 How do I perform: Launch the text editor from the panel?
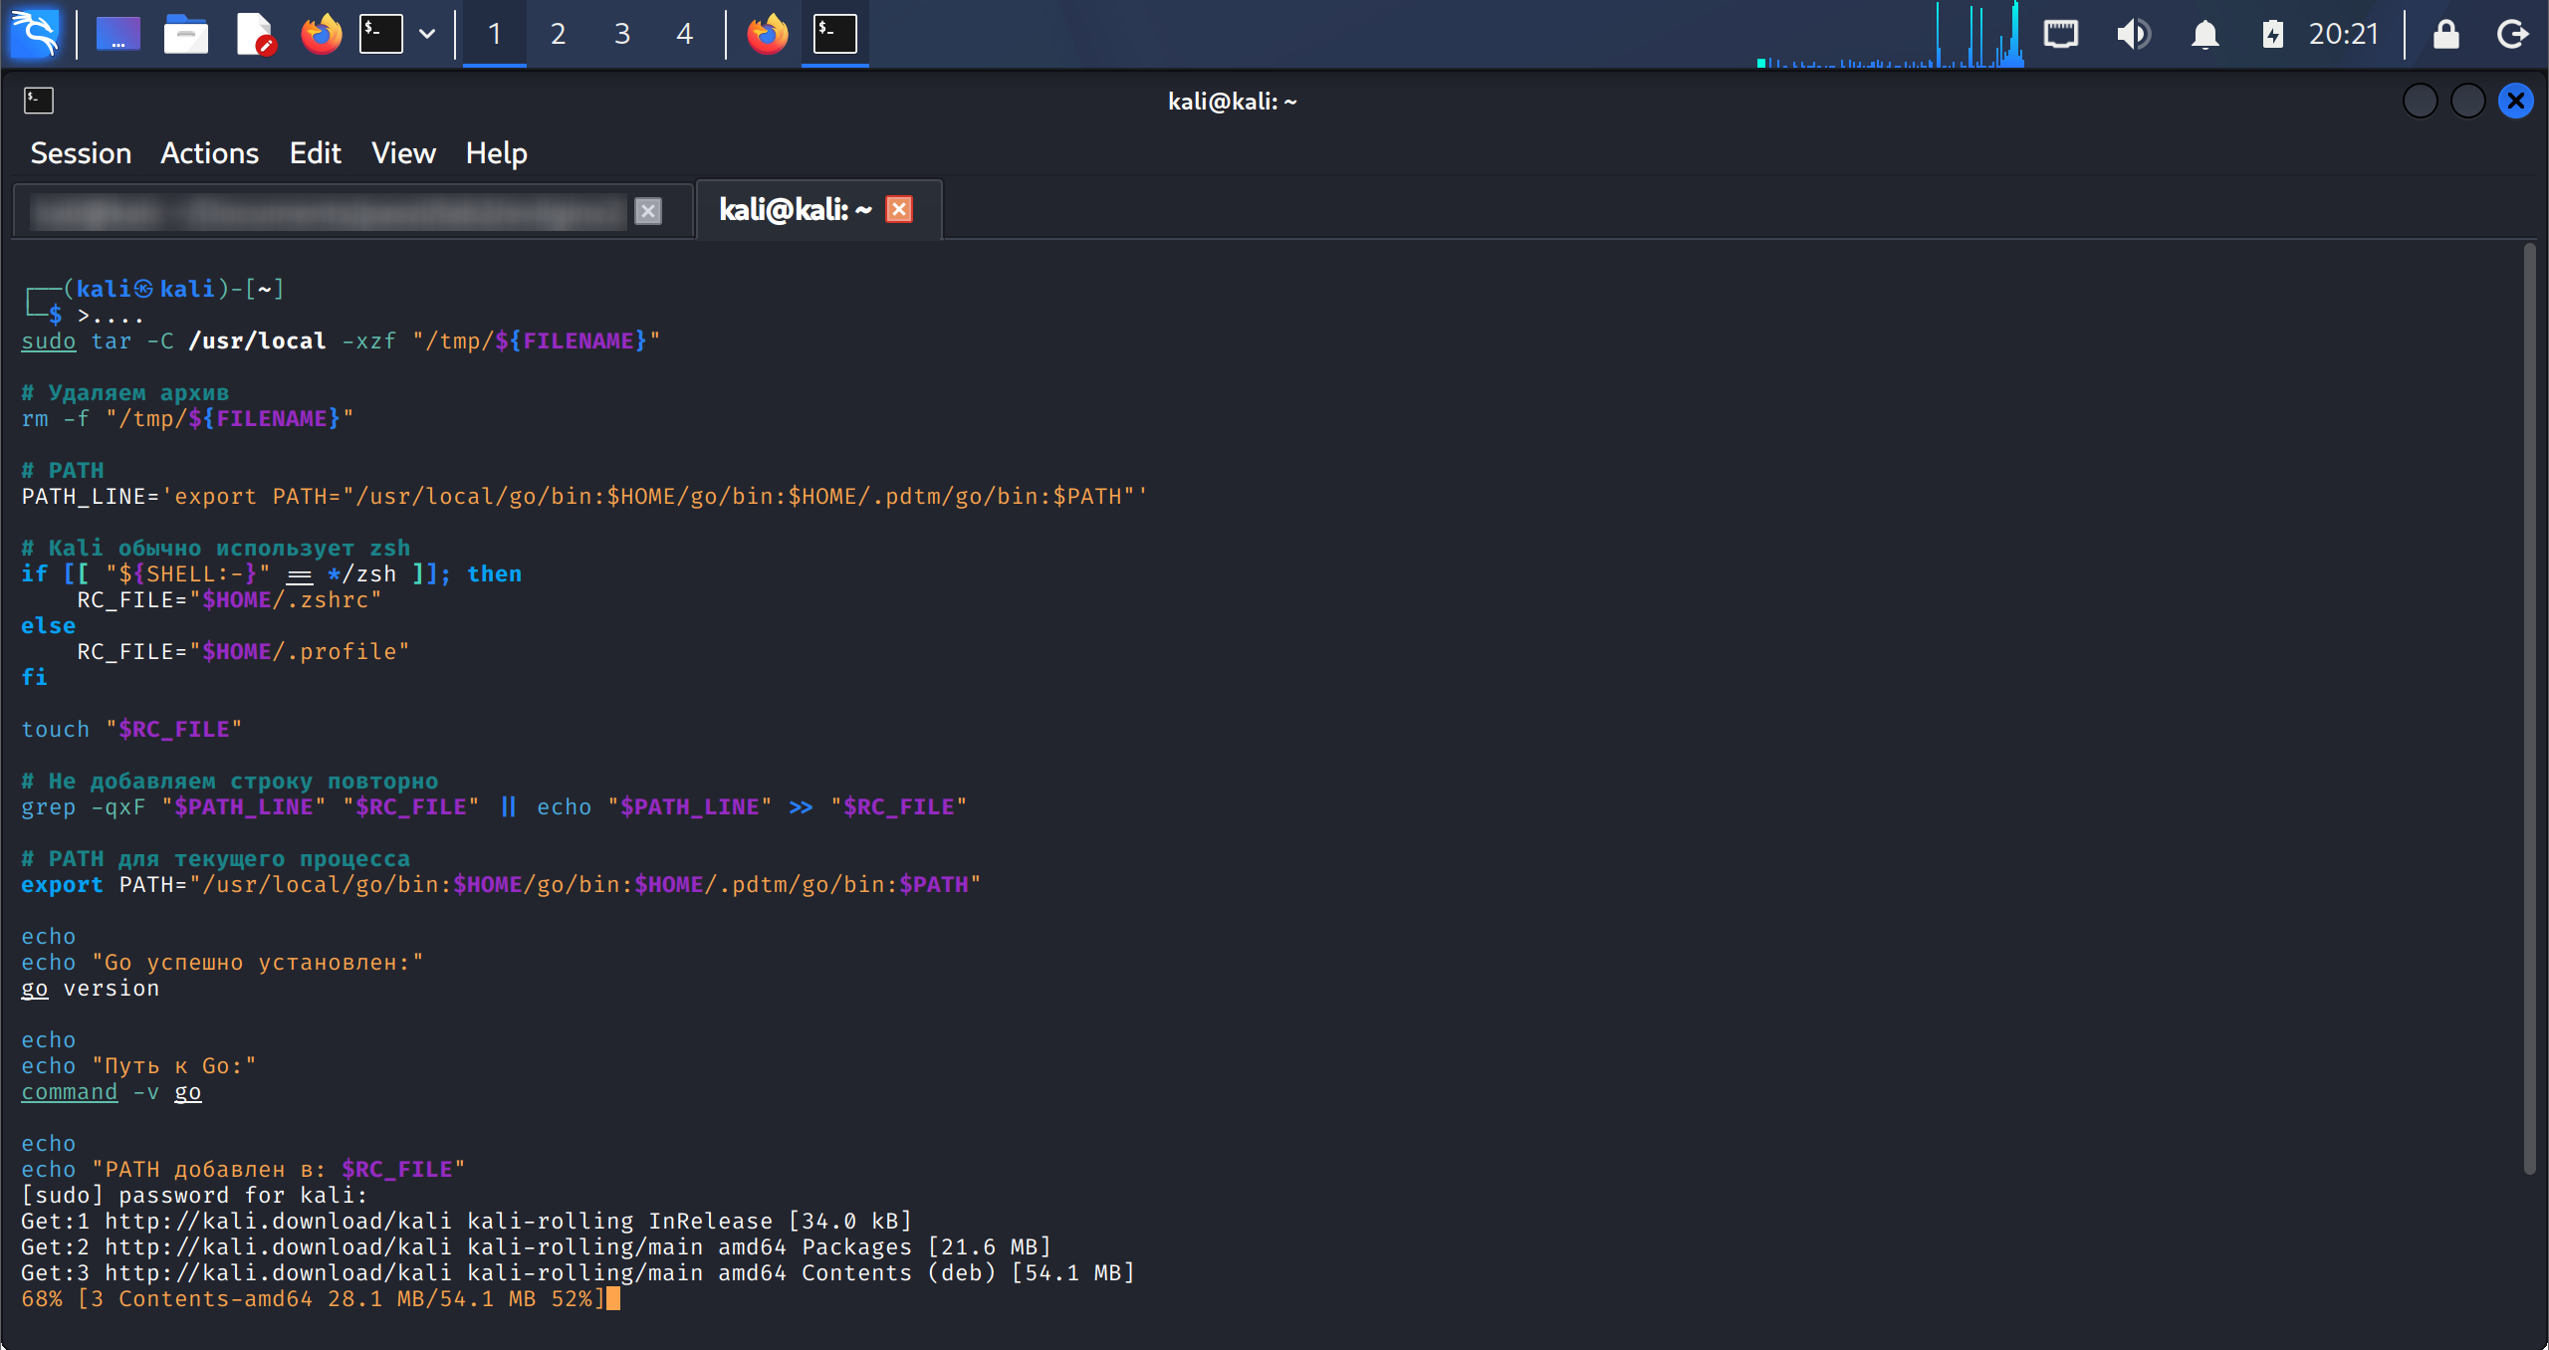[255, 34]
